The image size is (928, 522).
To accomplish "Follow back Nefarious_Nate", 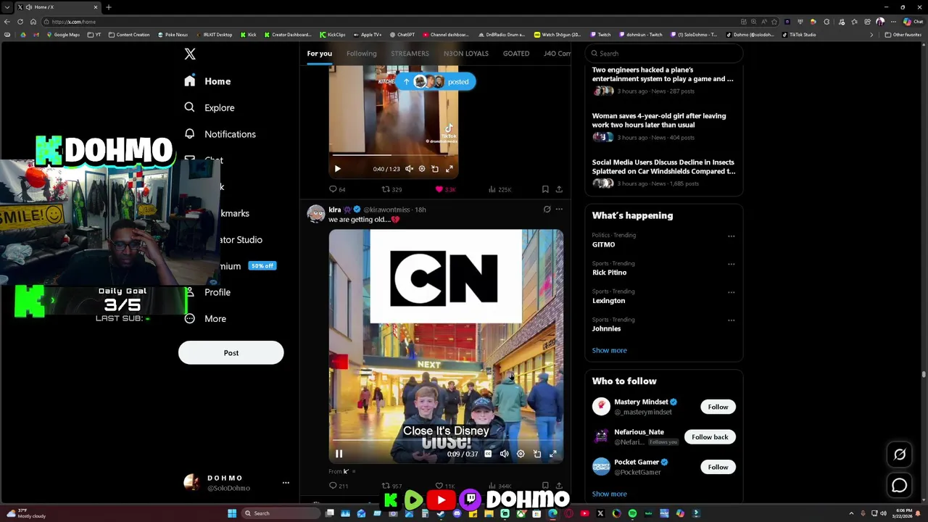I will tap(710, 437).
